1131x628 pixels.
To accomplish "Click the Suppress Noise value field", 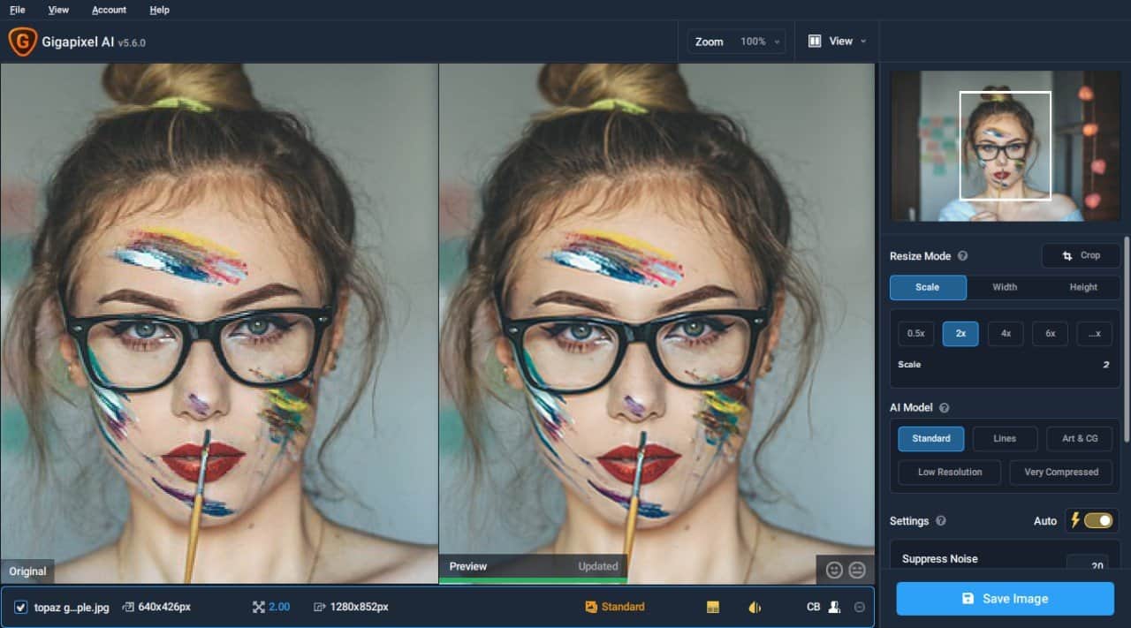I will (1087, 564).
